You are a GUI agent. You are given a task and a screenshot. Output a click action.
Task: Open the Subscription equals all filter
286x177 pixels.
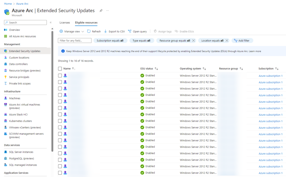click(109, 40)
